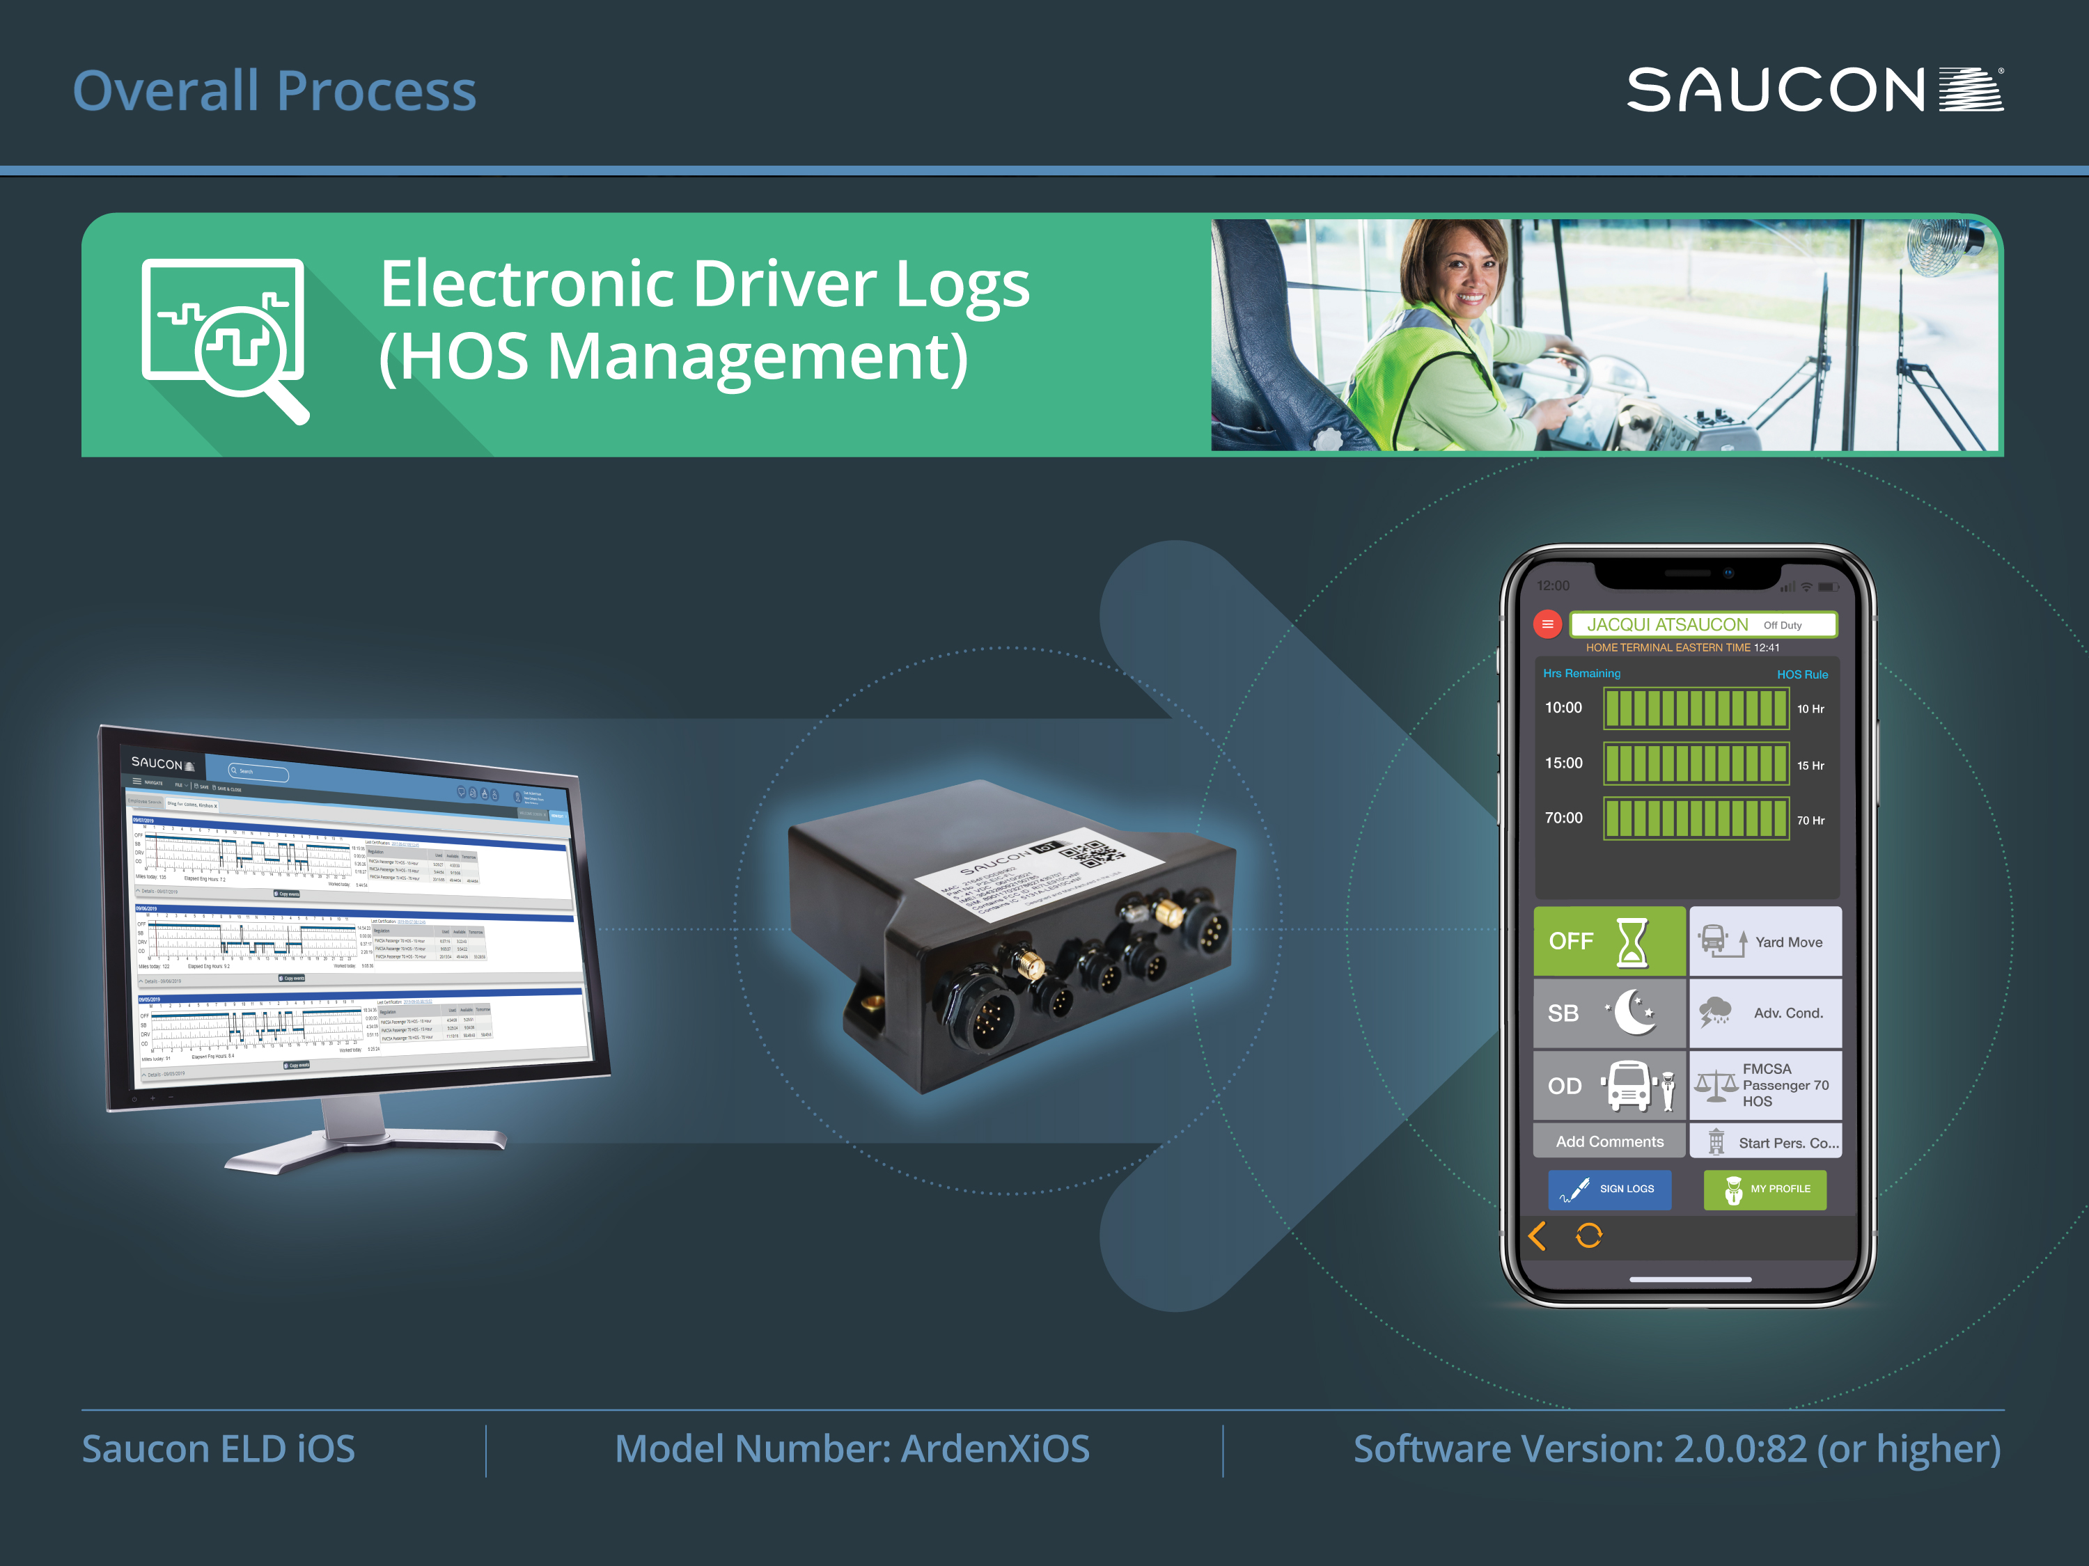Open the FILE dropdown on monitor toolbar
This screenshot has height=1566, width=2089.
point(182,785)
